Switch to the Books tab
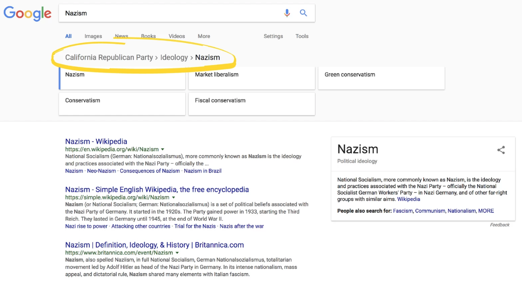The image size is (522, 281). (x=148, y=36)
